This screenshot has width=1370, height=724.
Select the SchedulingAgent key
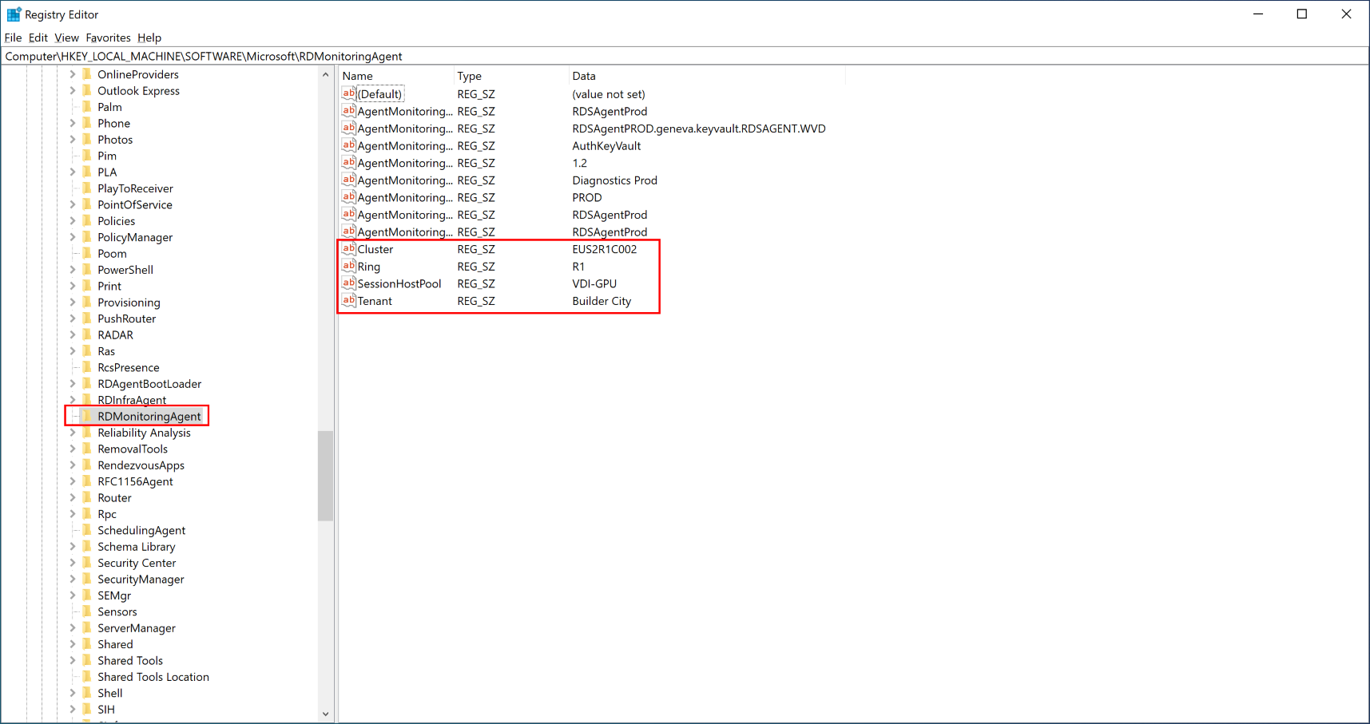pyautogui.click(x=141, y=530)
